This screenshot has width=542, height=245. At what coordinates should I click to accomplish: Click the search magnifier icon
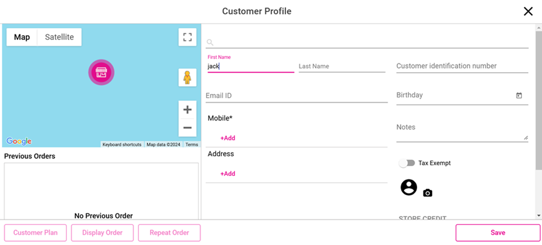pos(210,42)
